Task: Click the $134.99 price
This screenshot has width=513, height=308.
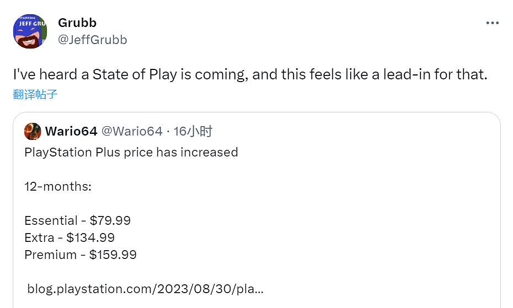Action: click(x=90, y=237)
